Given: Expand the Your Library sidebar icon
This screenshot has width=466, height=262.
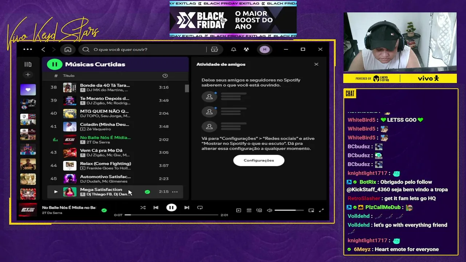Looking at the screenshot, I should [28, 64].
